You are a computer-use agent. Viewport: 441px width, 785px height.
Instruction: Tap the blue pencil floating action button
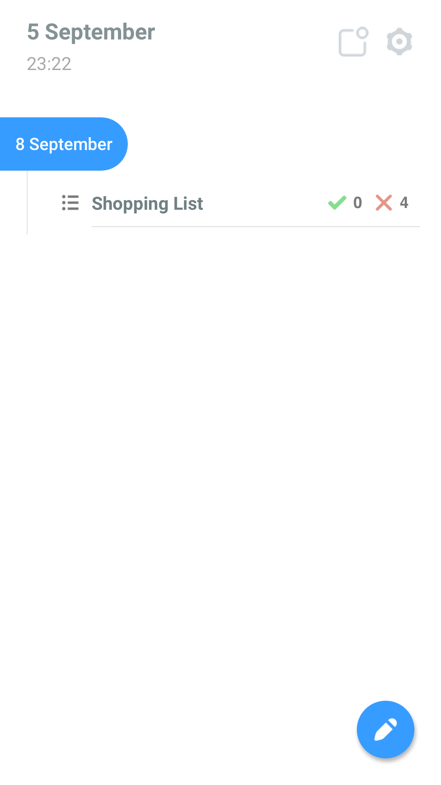click(x=385, y=729)
